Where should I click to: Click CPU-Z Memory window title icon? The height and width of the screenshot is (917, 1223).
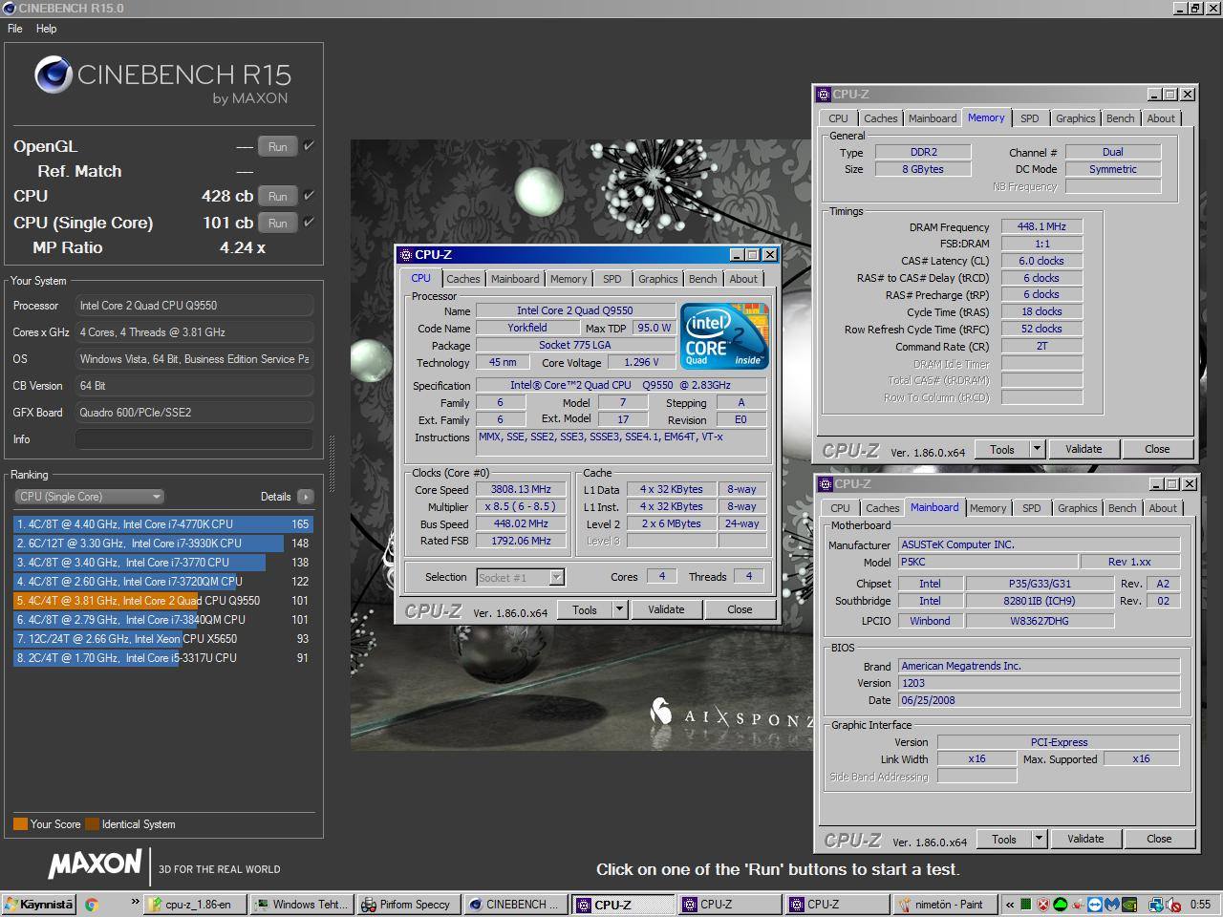pos(823,95)
